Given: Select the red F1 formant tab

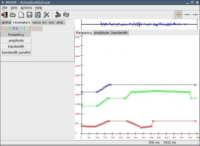Looking at the screenshot, I should pyautogui.click(x=3, y=28).
